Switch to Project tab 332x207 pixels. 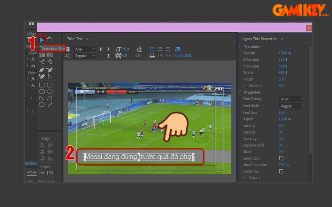[32, 172]
